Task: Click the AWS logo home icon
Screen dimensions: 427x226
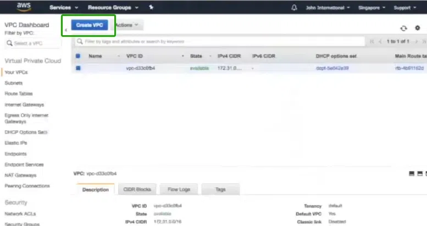Action: coord(24,7)
